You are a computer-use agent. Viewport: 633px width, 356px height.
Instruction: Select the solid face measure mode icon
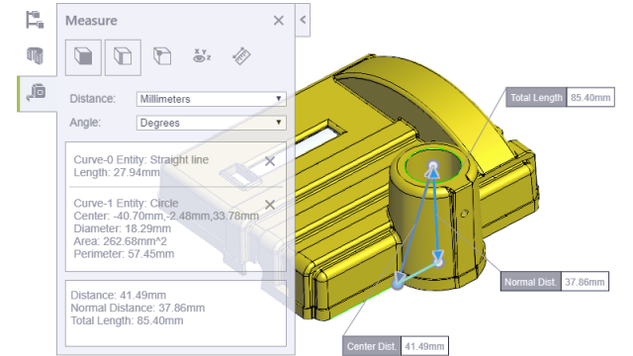point(83,57)
